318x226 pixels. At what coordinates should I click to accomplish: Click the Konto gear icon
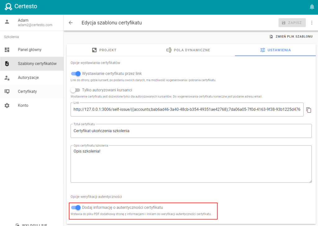pyautogui.click(x=7, y=106)
